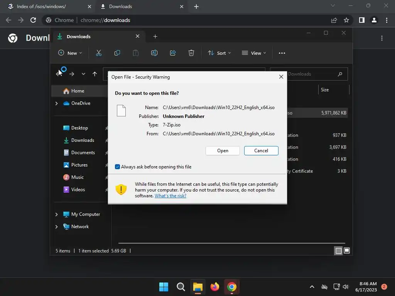
Task: Open the volume control in system tray
Action: (x=346, y=287)
